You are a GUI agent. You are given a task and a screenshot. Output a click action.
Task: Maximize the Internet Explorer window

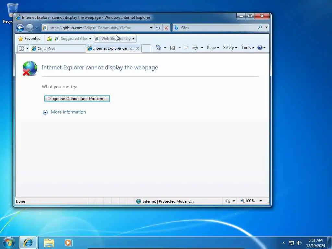tap(250, 16)
